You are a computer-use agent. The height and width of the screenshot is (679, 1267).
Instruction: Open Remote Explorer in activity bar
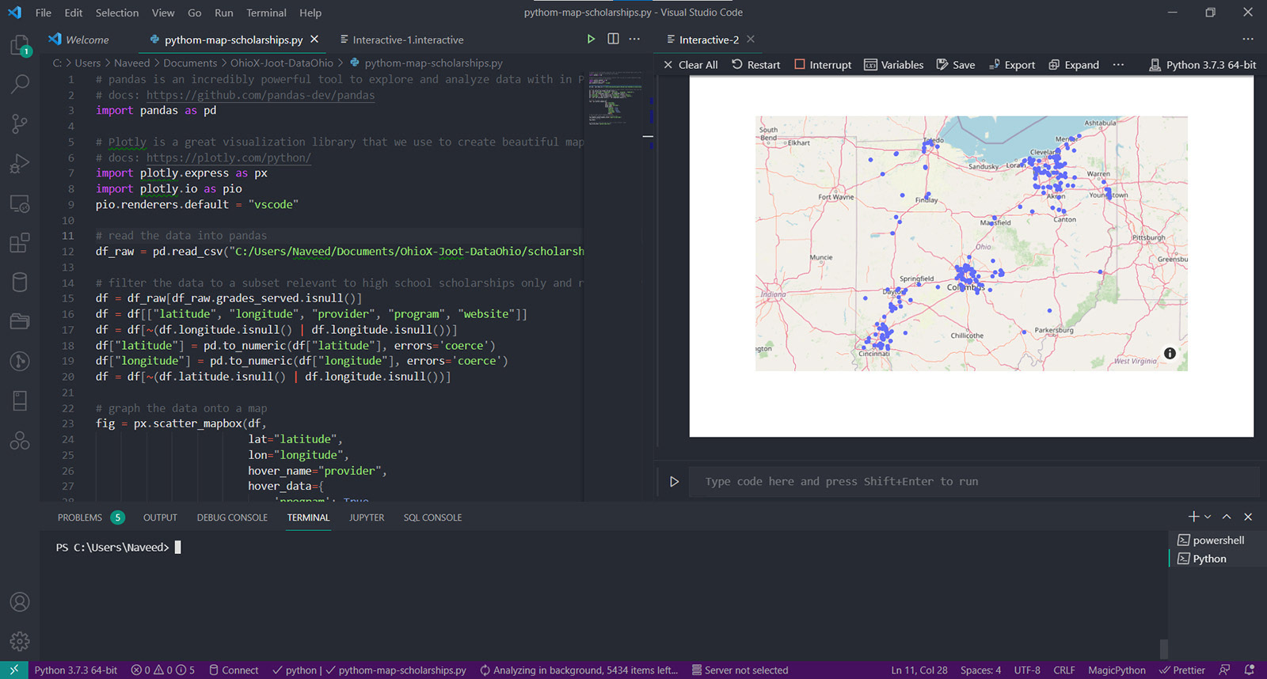(20, 203)
